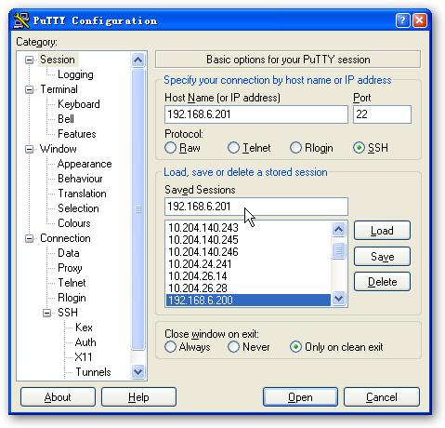Open the Kex category

pyautogui.click(x=84, y=328)
